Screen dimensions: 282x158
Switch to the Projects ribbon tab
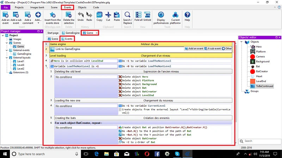19,7
